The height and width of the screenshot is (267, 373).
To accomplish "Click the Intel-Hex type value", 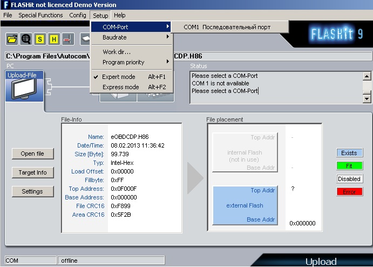I will point(122,163).
